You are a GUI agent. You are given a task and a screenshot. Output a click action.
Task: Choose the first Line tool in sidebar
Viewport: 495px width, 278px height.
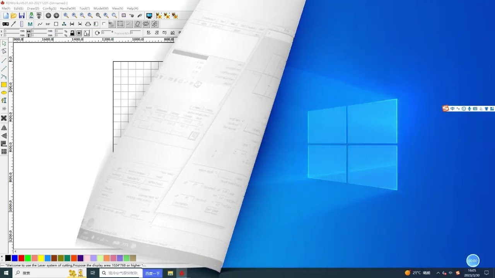(x=4, y=61)
